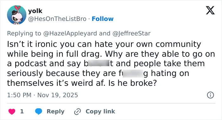Image resolution: width=222 pixels, height=120 pixels.
Task: Click the "Replying to" text
Action: pyautogui.click(x=24, y=34)
